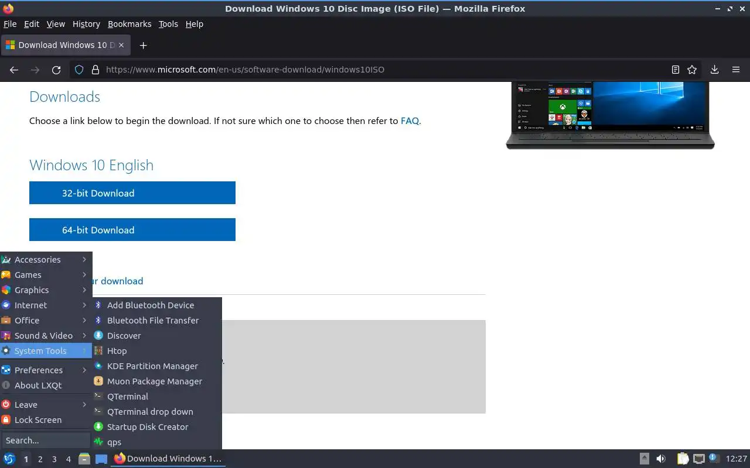Screen dimensions: 750x468
Task: Expand the Office submenu
Action: pyautogui.click(x=46, y=320)
